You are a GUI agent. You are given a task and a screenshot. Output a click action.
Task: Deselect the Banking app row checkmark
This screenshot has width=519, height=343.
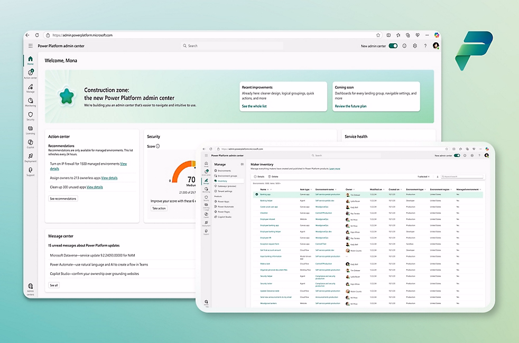pyautogui.click(x=256, y=194)
